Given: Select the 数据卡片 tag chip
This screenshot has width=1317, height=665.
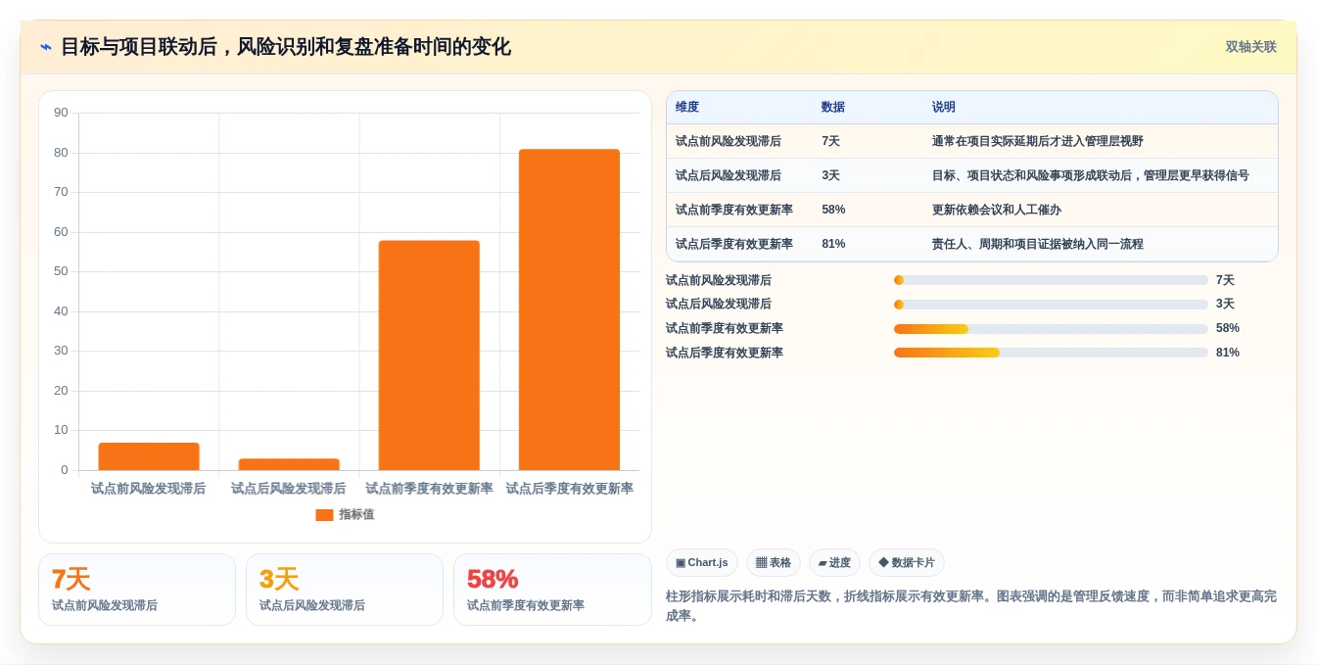Looking at the screenshot, I should pyautogui.click(x=907, y=563).
